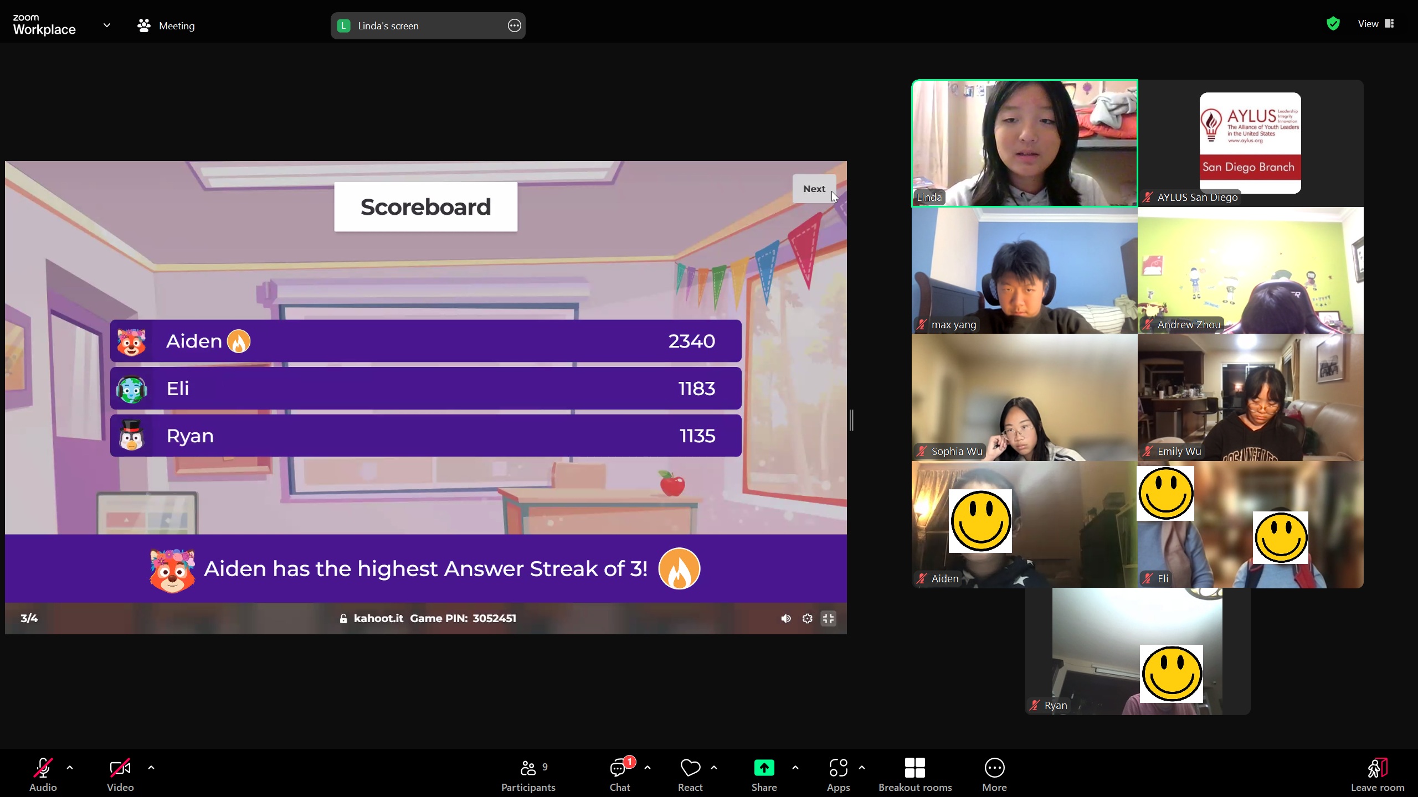Screen dimensions: 1418x797
Task: Select the Linda's screen tab
Action: [x=428, y=25]
